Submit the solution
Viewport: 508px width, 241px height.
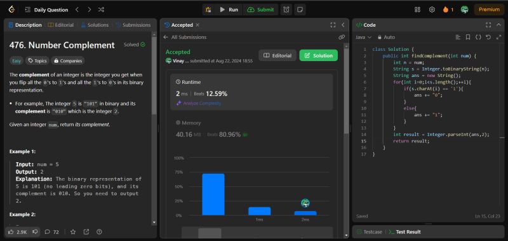pos(260,10)
